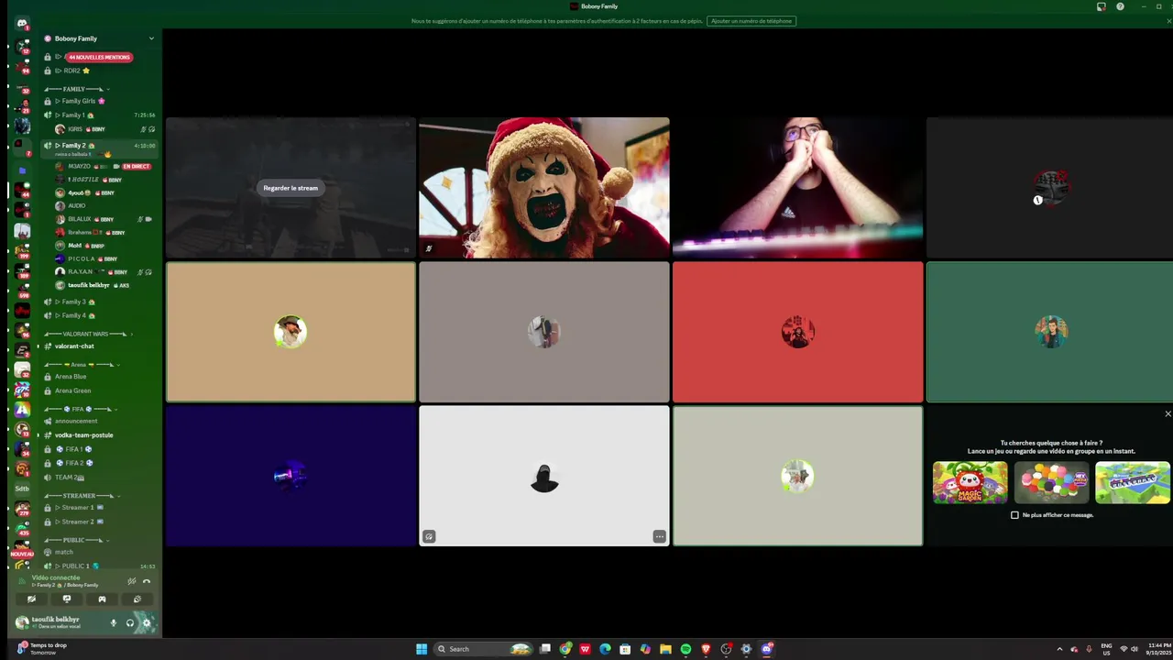Check Ne plus afficher ce message
This screenshot has width=1173, height=660.
(x=1014, y=515)
